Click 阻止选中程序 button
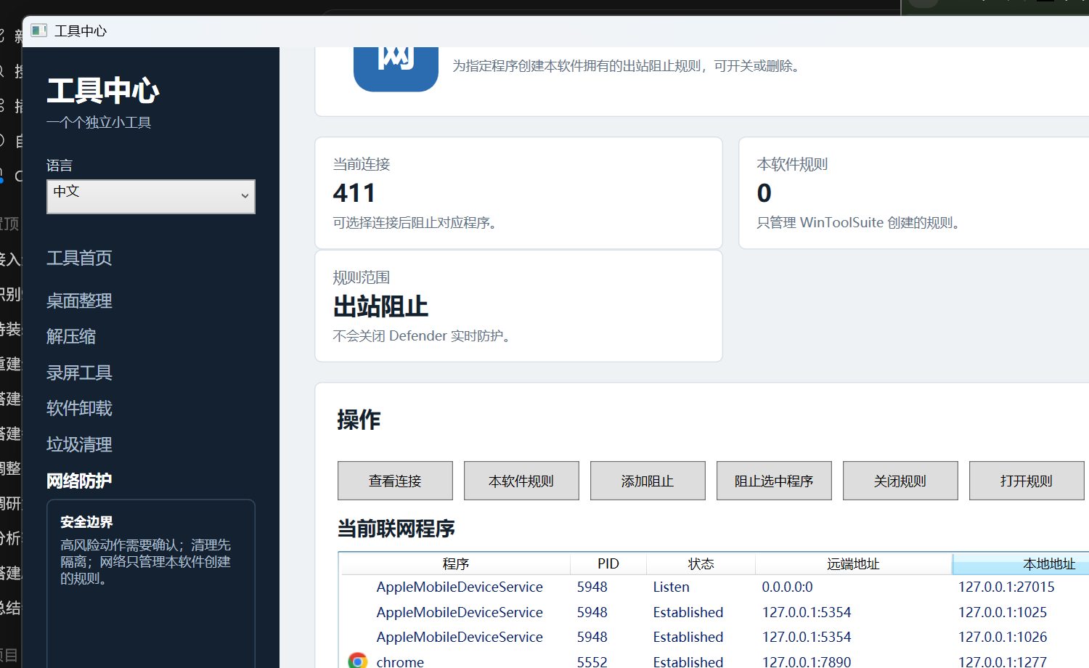This screenshot has height=668, width=1089. pyautogui.click(x=774, y=481)
